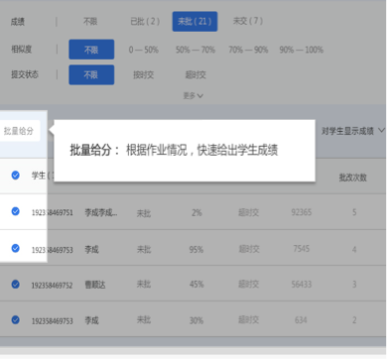Click the 2% similarity value
387x359 pixels.
(x=196, y=212)
